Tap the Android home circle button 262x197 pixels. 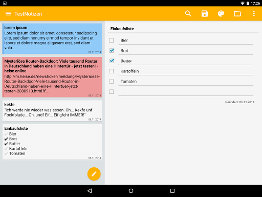[131, 191]
